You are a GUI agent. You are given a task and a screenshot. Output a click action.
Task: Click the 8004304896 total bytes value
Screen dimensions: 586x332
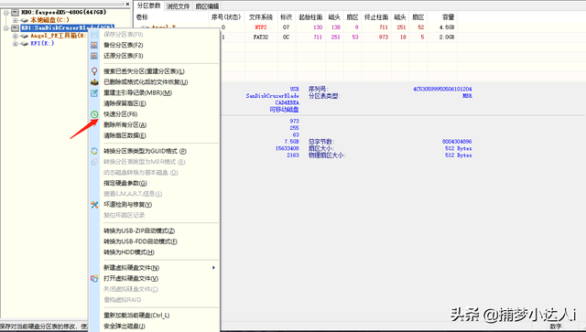point(457,142)
